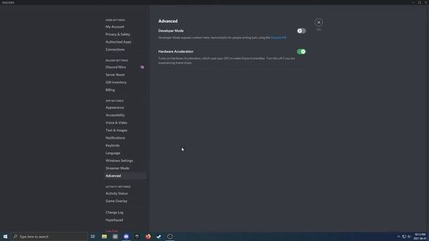Click the OBS Studio taskbar icon

pyautogui.click(x=170, y=236)
